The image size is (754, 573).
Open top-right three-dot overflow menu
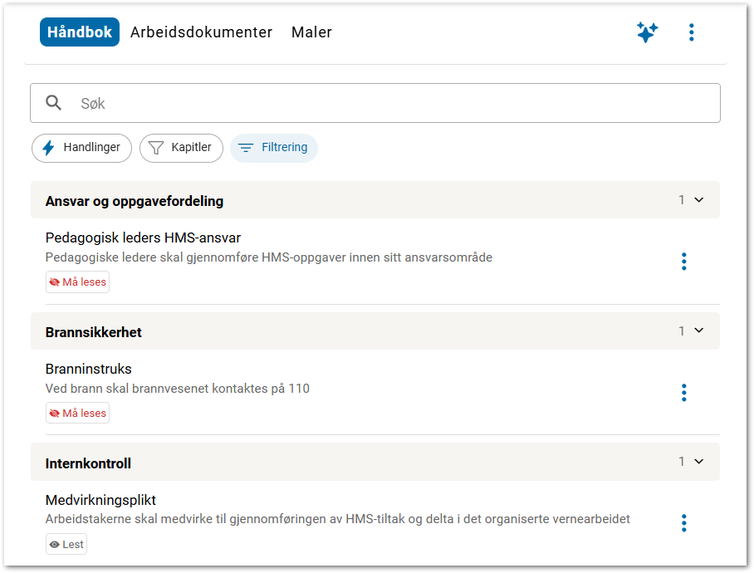[691, 32]
